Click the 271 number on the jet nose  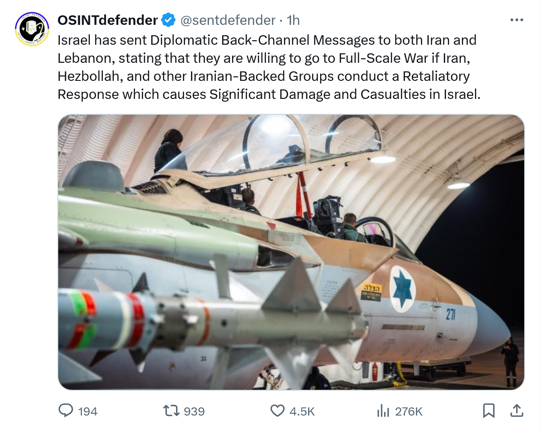450,314
